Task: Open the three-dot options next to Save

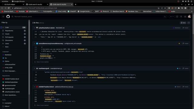Action: pos(189,23)
